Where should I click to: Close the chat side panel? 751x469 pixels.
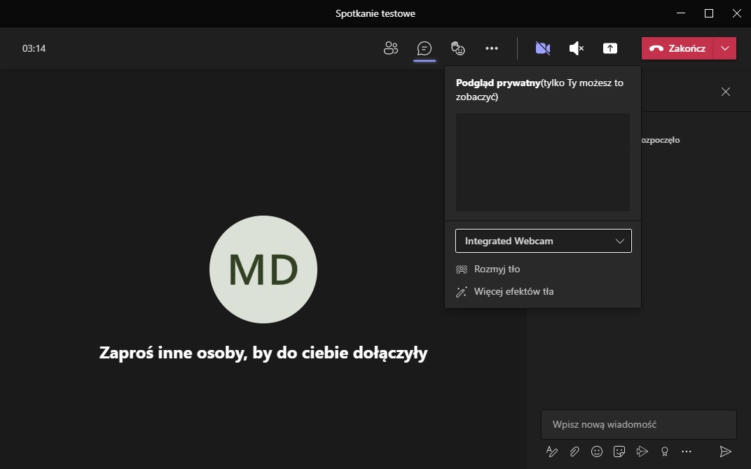(x=726, y=92)
